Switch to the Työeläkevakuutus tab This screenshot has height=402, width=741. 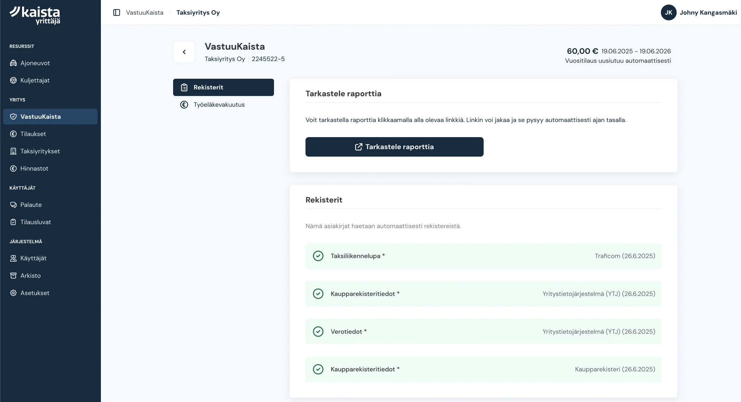[223, 105]
